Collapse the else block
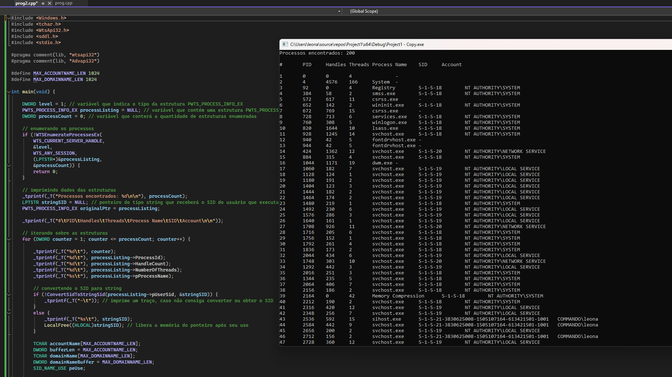 (x=9, y=313)
